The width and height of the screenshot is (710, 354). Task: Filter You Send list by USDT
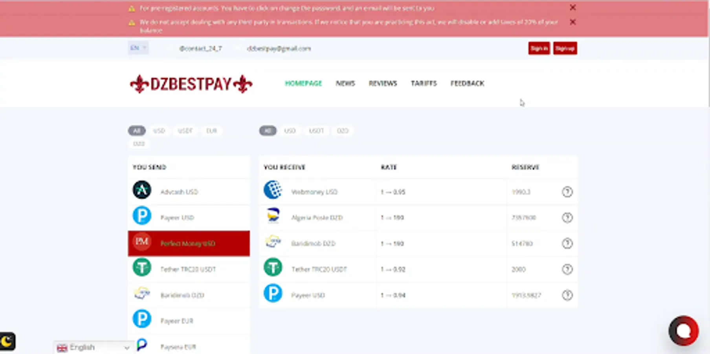(185, 131)
